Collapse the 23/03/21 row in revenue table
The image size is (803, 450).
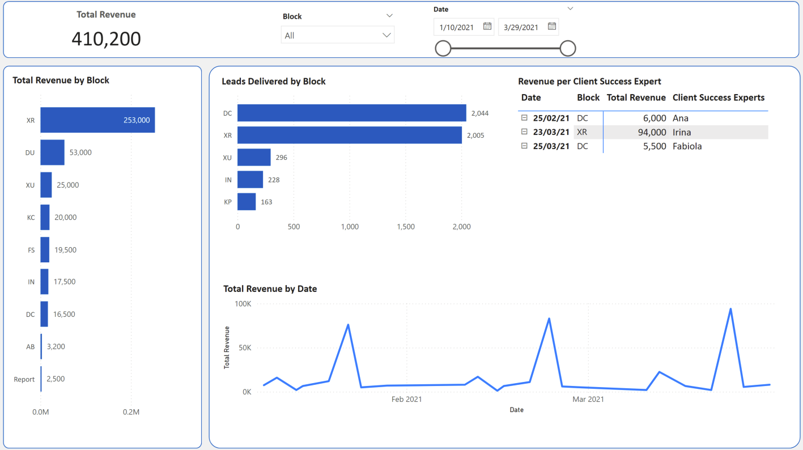pyautogui.click(x=524, y=131)
